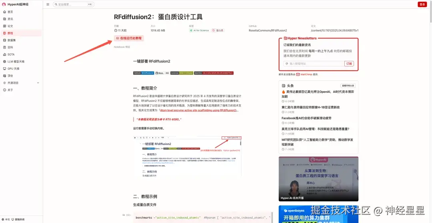Open the paper link /content/10.1101/2025.04.09.648075v1

pos(334,30)
